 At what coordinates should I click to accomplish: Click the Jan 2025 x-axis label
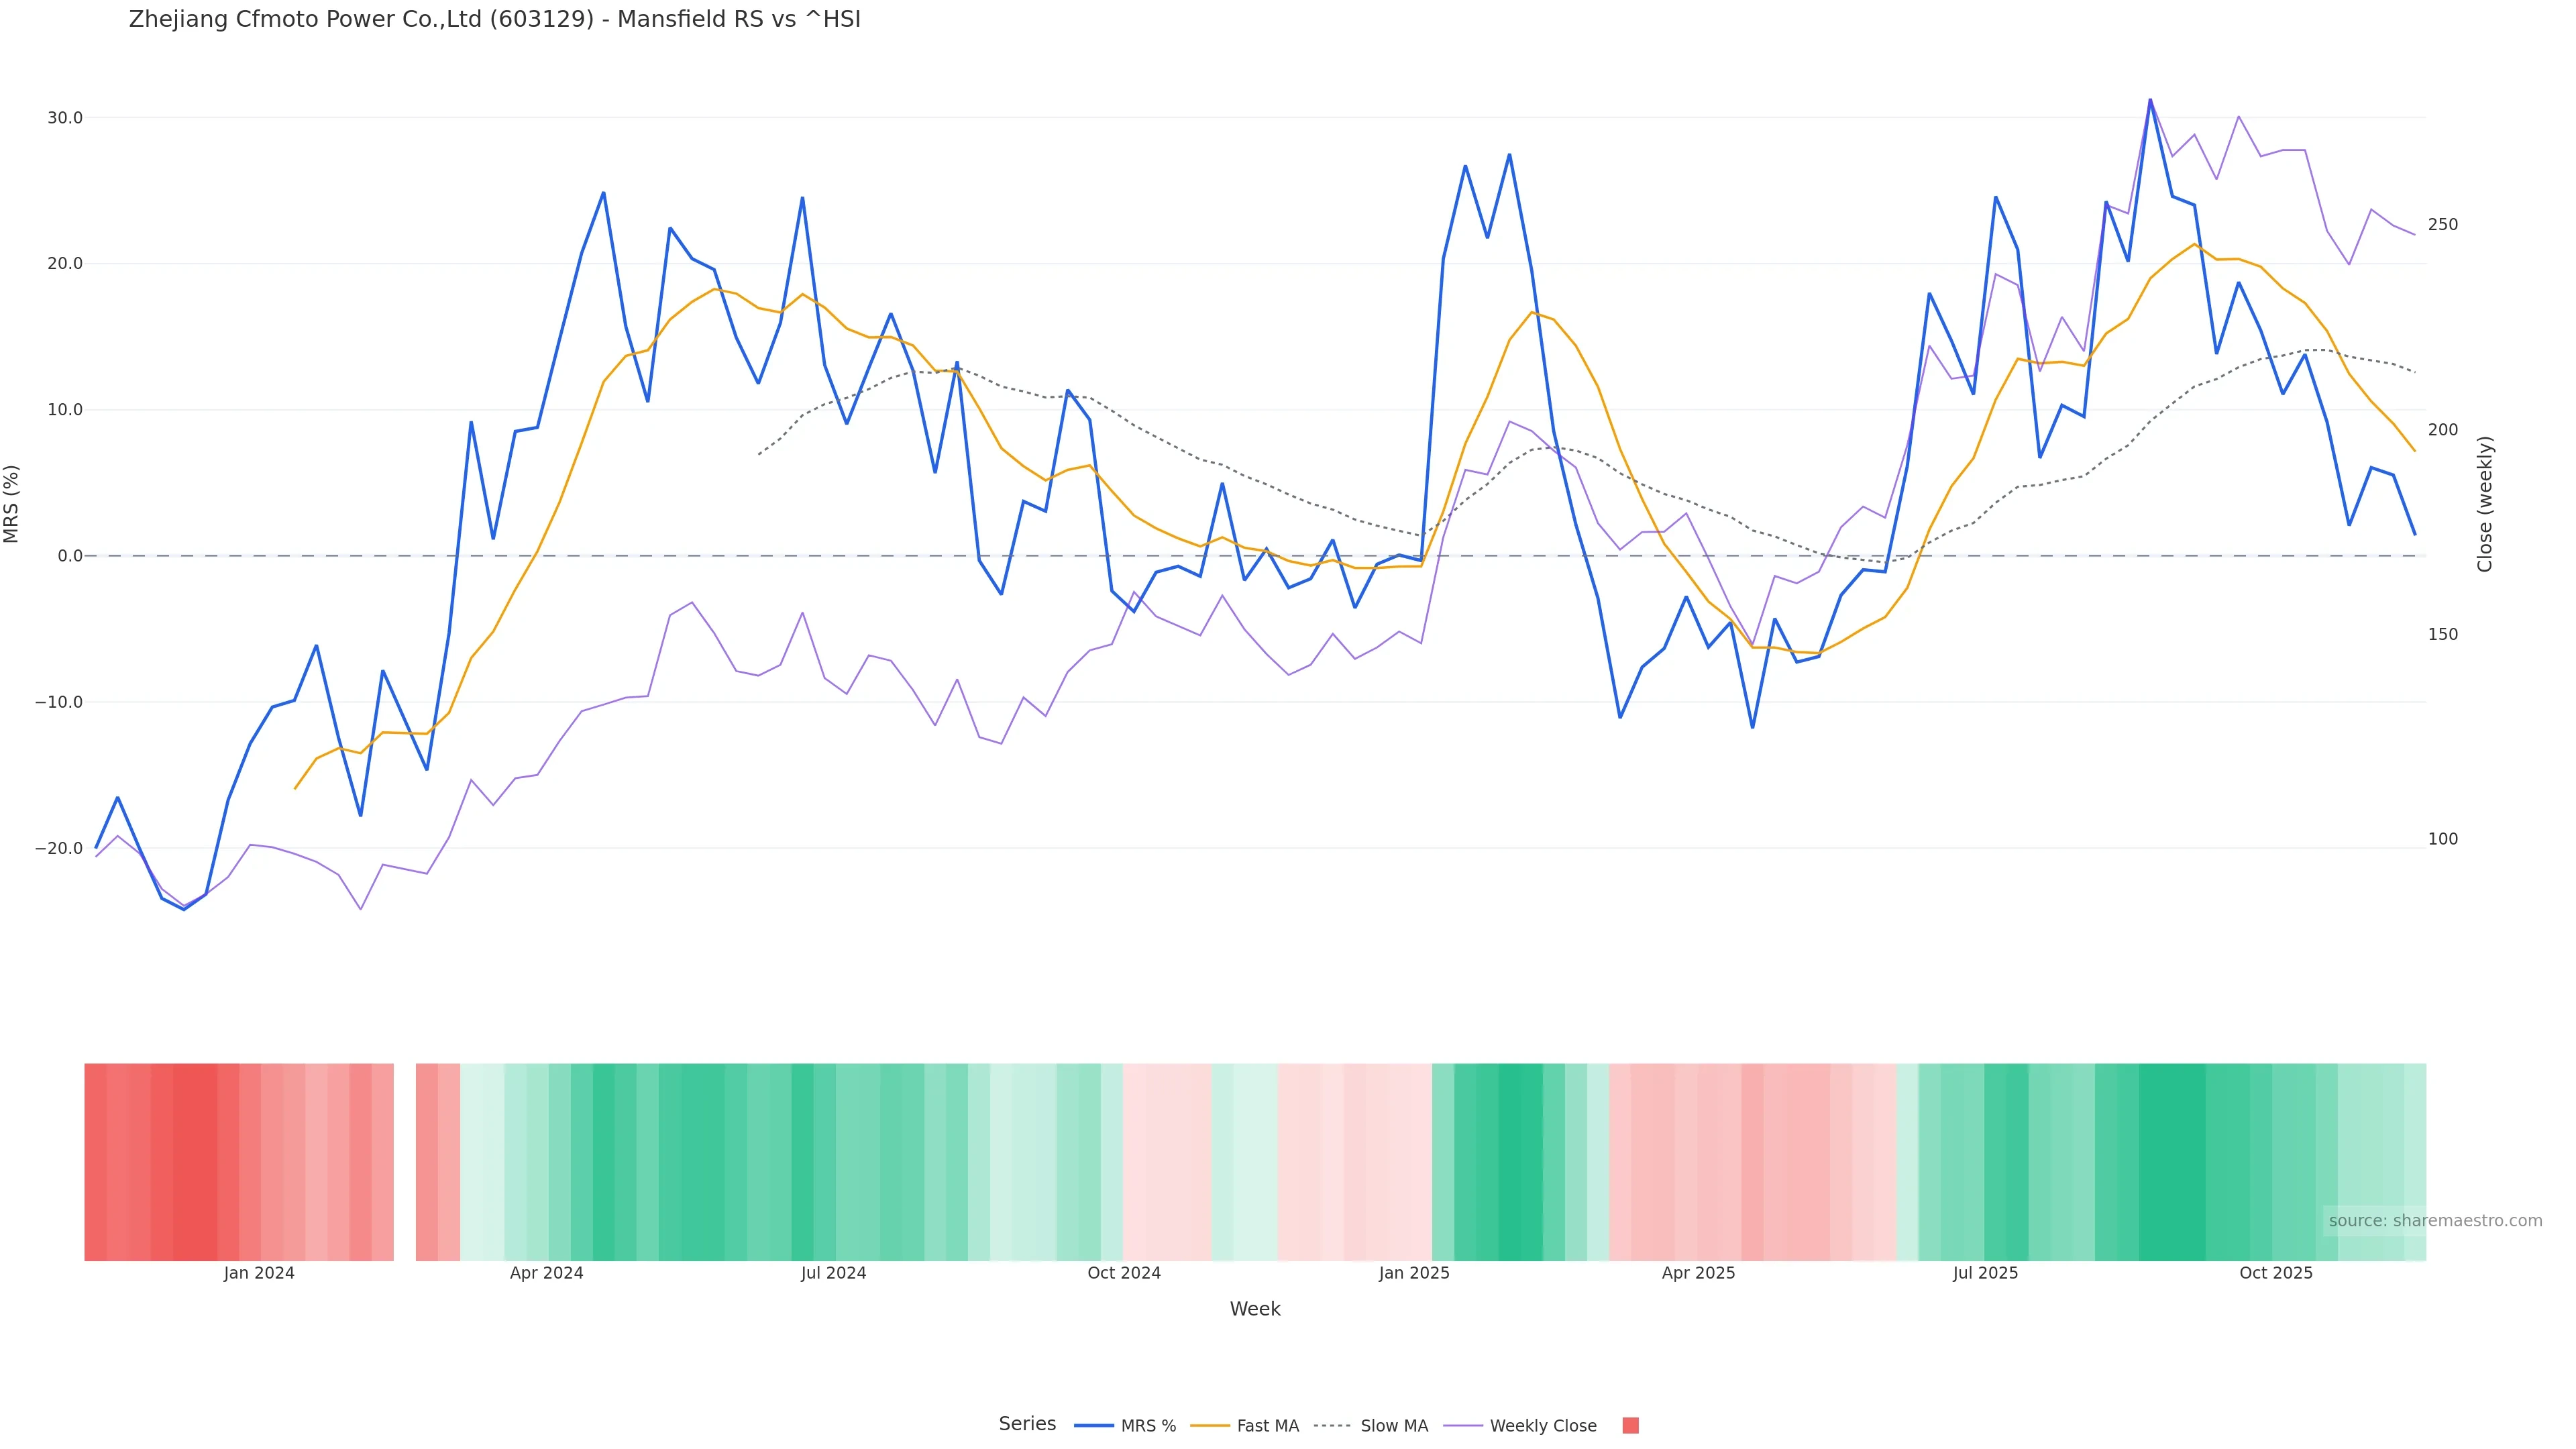pos(1413,1274)
